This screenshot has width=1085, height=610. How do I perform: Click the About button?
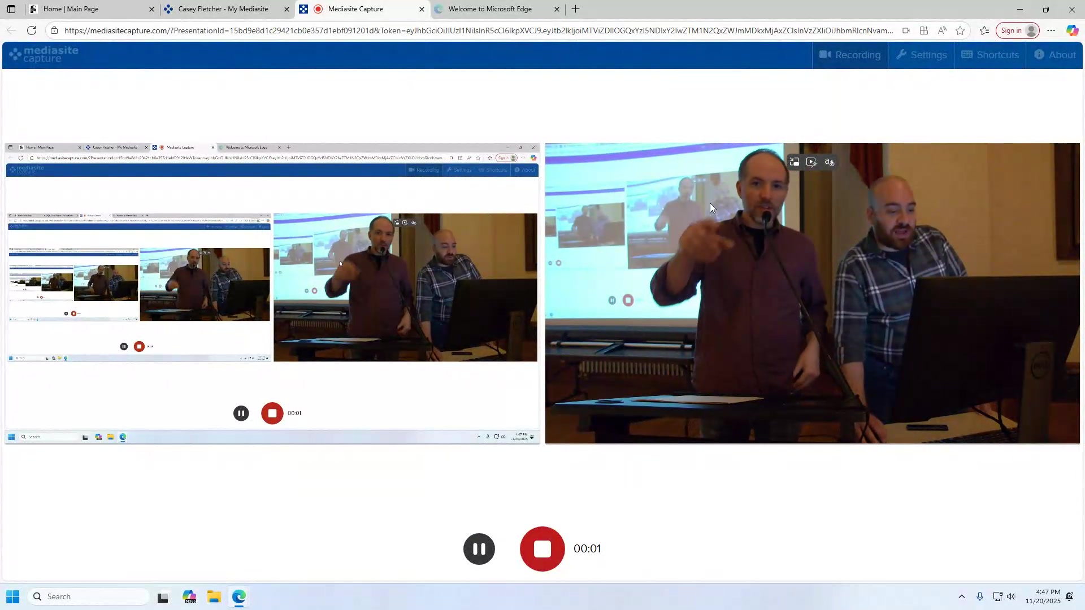point(1054,55)
